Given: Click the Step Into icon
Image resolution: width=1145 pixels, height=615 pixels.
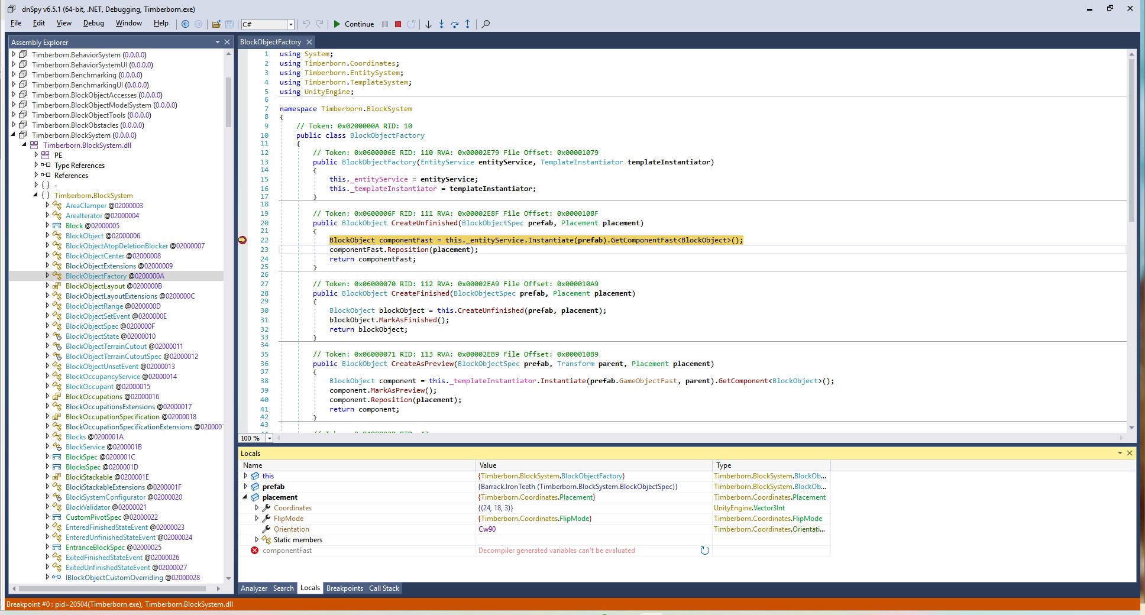Looking at the screenshot, I should 441,24.
